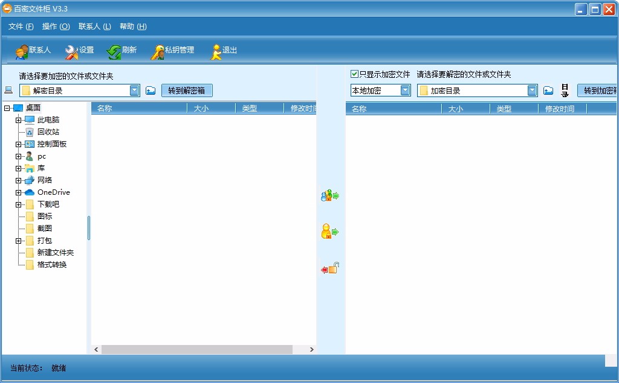Click left list horizontal scrollbar thumb
Viewport: 619px width, 383px height.
coord(197,349)
